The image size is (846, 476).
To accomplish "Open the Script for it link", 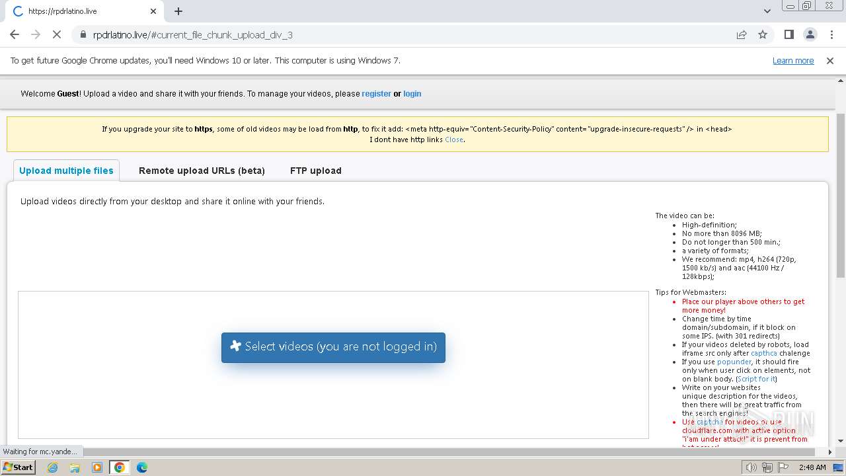I will click(x=757, y=379).
